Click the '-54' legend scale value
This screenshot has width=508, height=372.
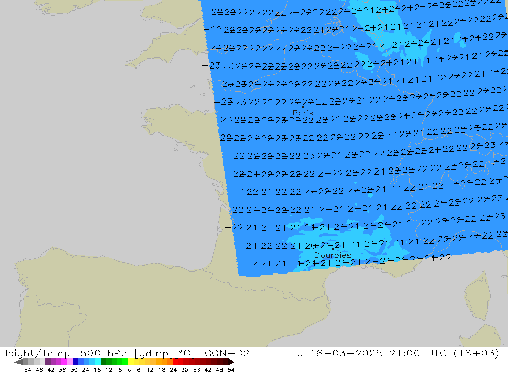(x=25, y=370)
